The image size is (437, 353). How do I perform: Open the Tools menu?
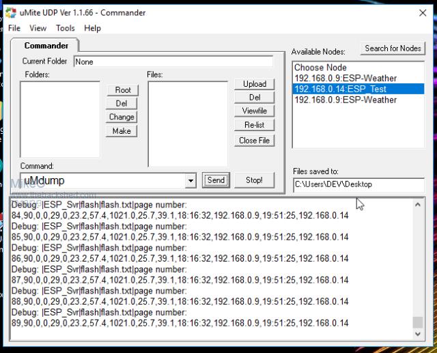tap(66, 28)
